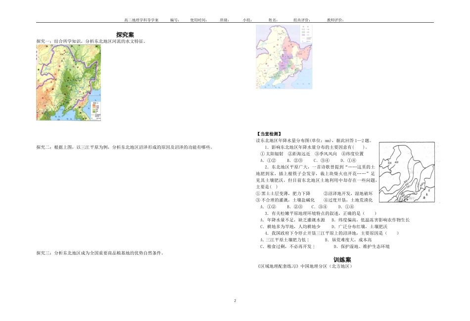
Task: Click answer B 垦荒难度大，成本高
Action: (x=348, y=240)
